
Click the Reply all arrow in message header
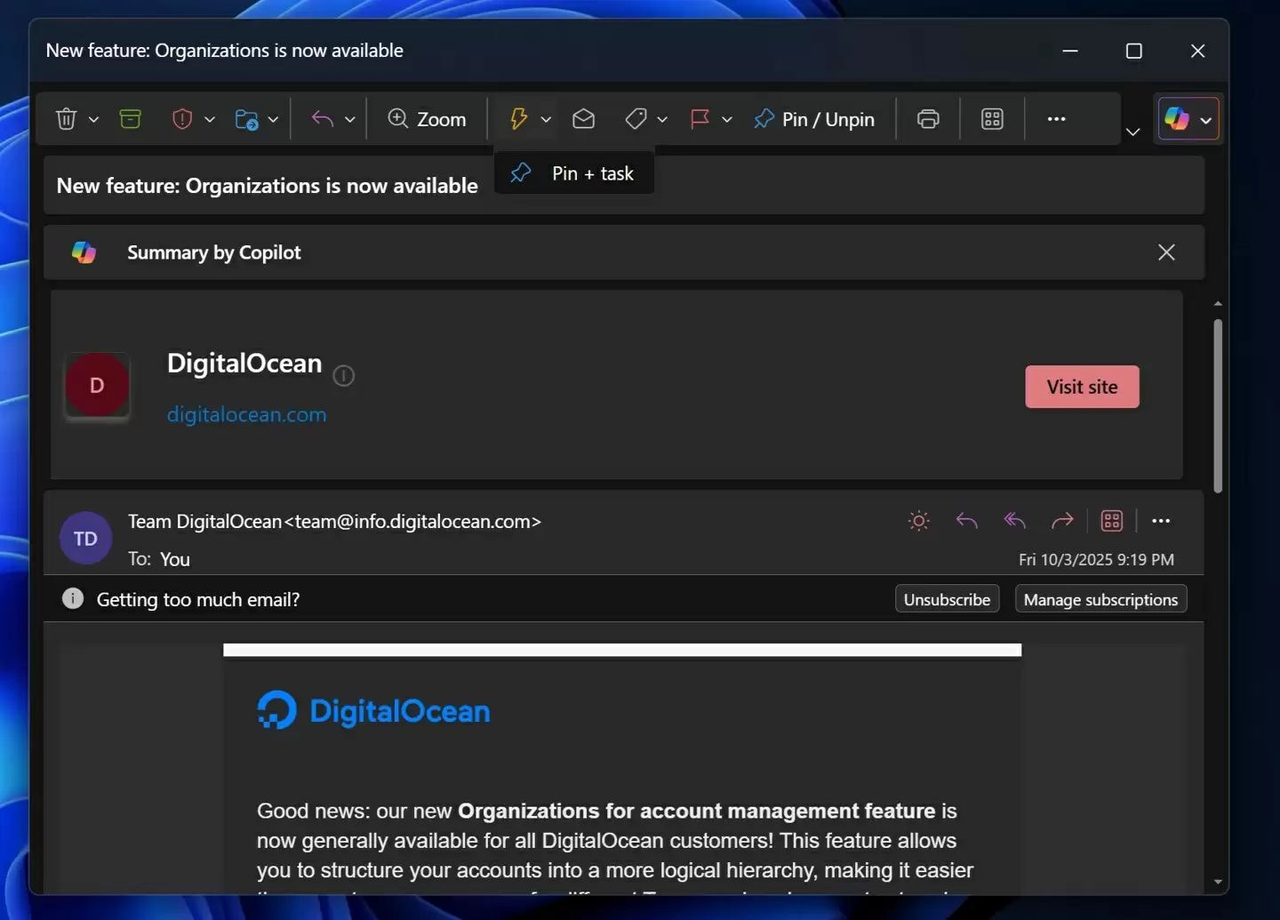(x=1014, y=521)
